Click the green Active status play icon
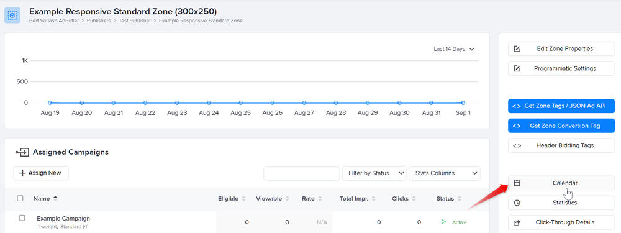The image size is (621, 233). tap(443, 222)
